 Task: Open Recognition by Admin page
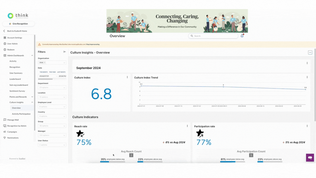[17, 126]
